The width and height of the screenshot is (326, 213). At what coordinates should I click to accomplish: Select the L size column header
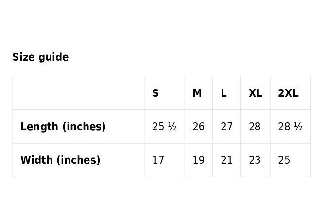click(x=223, y=93)
